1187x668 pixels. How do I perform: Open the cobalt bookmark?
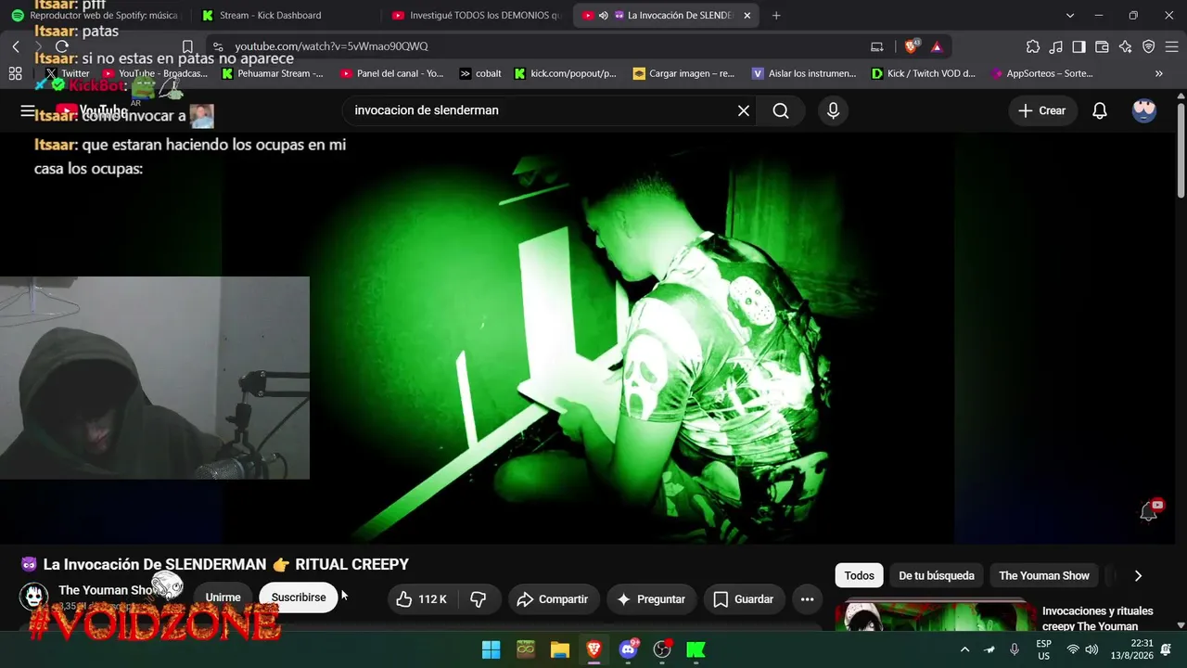480,73
